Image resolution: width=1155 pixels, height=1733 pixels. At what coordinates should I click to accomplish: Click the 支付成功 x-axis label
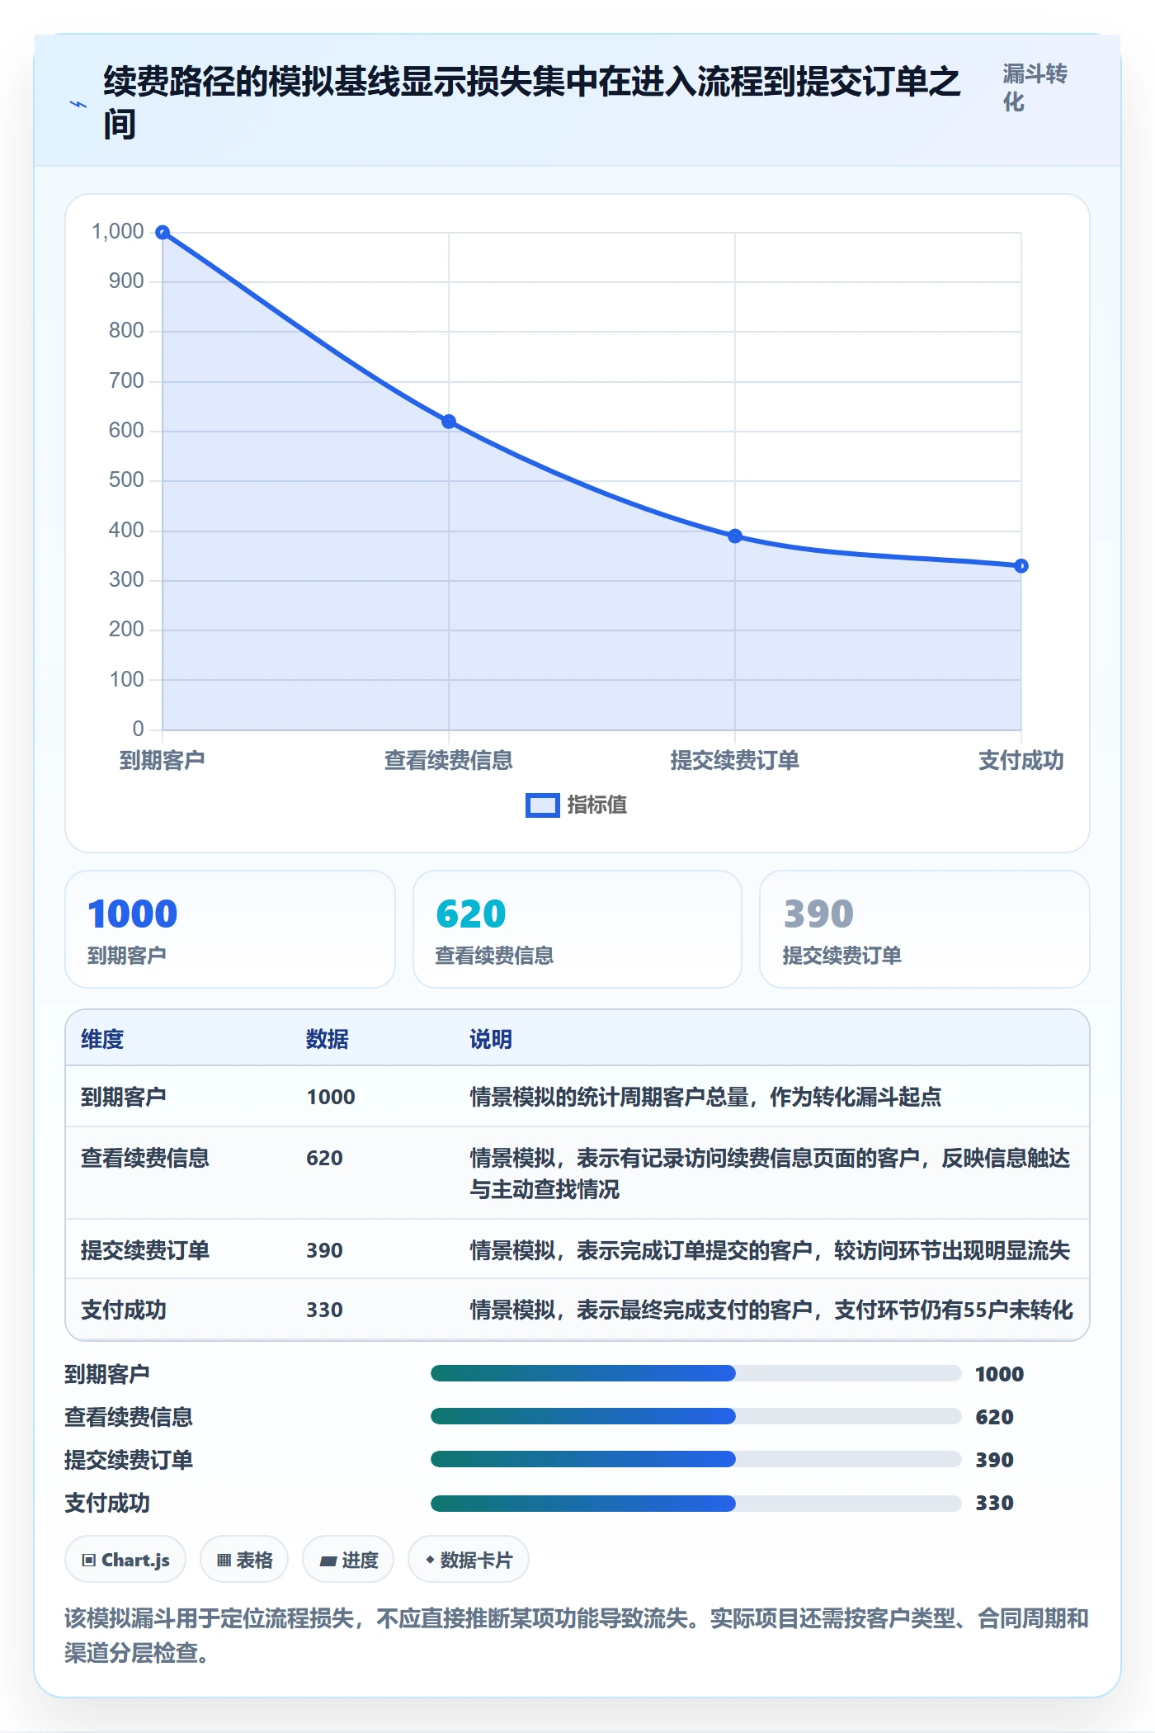click(x=1021, y=760)
